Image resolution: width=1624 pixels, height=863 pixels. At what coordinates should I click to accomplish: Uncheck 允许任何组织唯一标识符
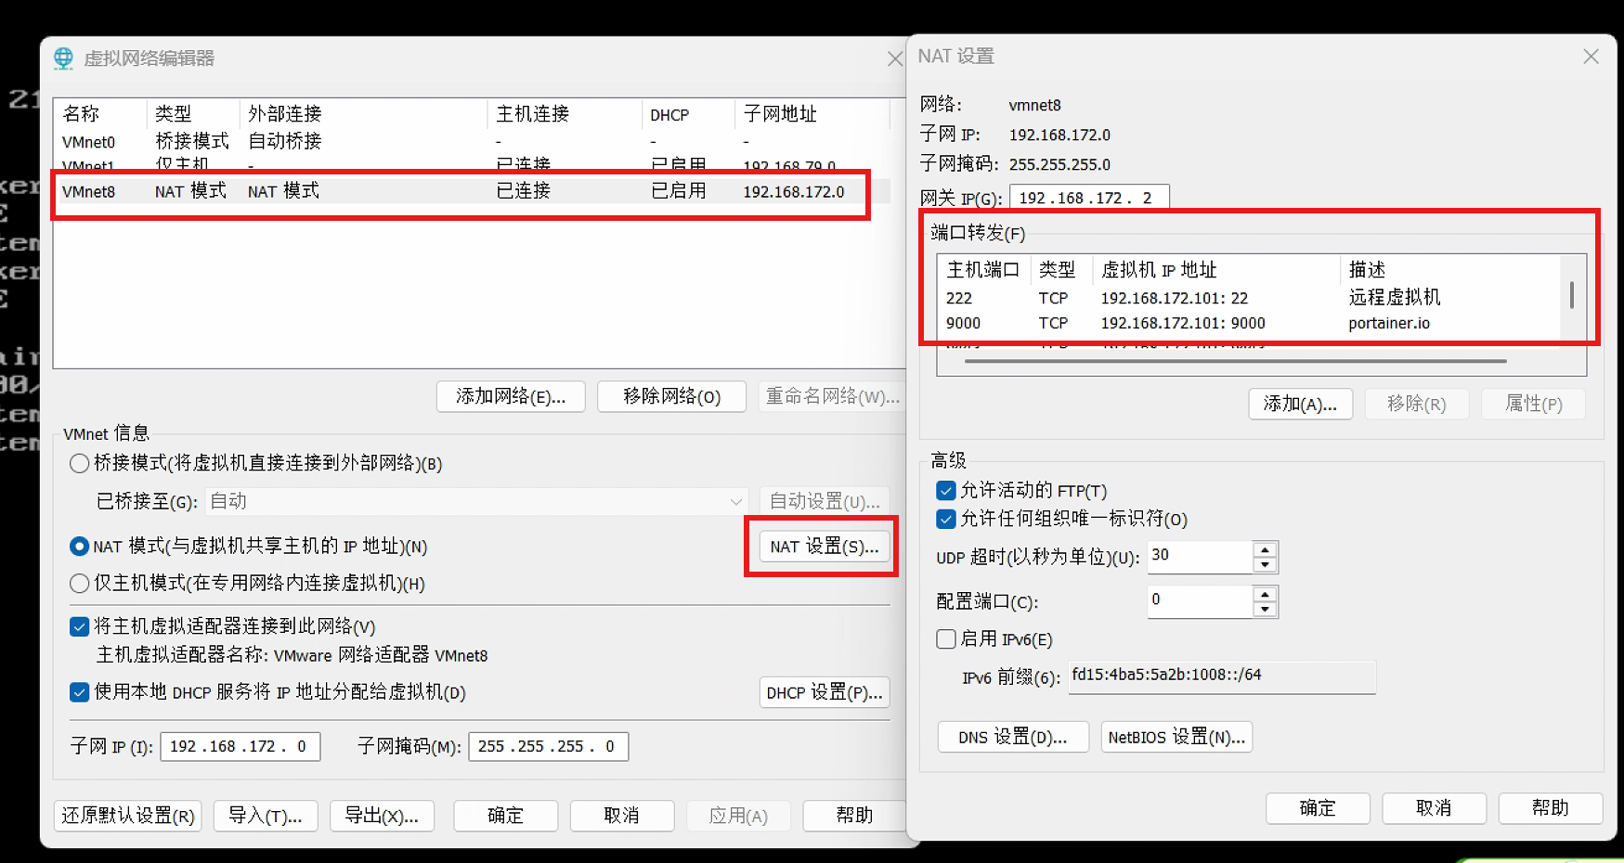pos(945,520)
